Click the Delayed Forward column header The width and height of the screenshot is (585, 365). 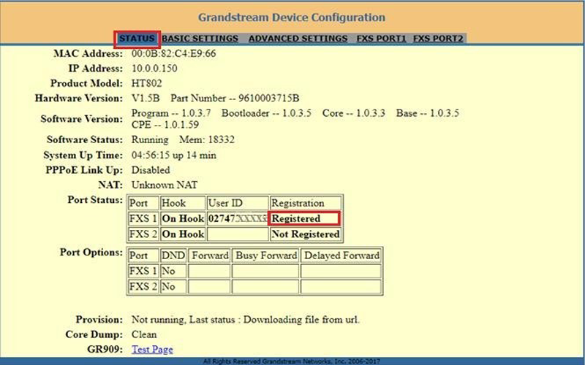341,255
